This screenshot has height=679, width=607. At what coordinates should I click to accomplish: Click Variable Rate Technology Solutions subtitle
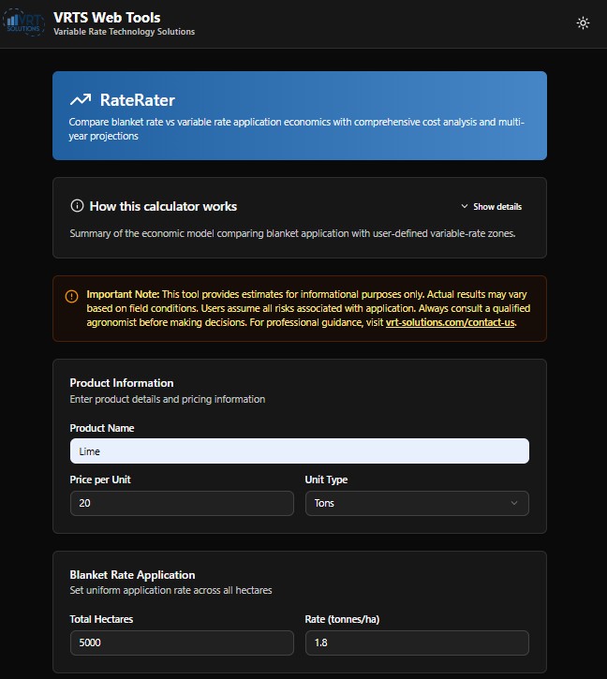124,32
